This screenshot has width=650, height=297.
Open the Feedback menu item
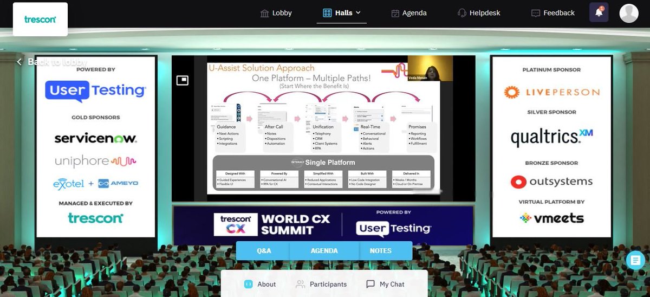pyautogui.click(x=552, y=12)
